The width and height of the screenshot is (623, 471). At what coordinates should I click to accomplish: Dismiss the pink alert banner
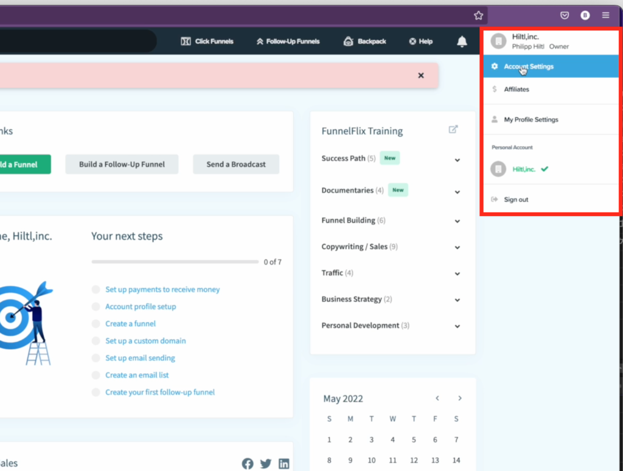(421, 75)
